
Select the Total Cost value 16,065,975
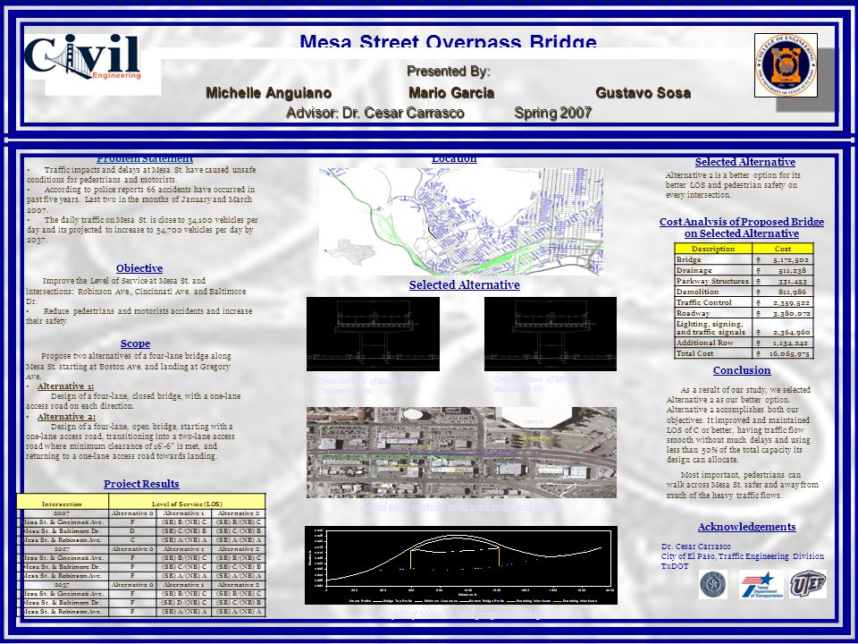click(x=789, y=354)
